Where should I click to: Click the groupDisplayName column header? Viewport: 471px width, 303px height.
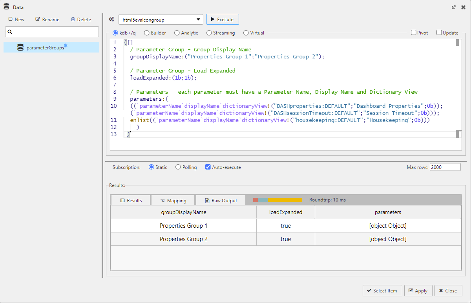[184, 212]
